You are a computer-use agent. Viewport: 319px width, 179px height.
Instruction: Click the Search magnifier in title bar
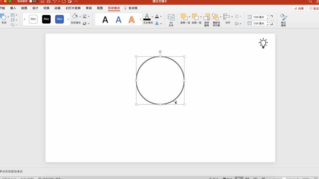point(310,1)
